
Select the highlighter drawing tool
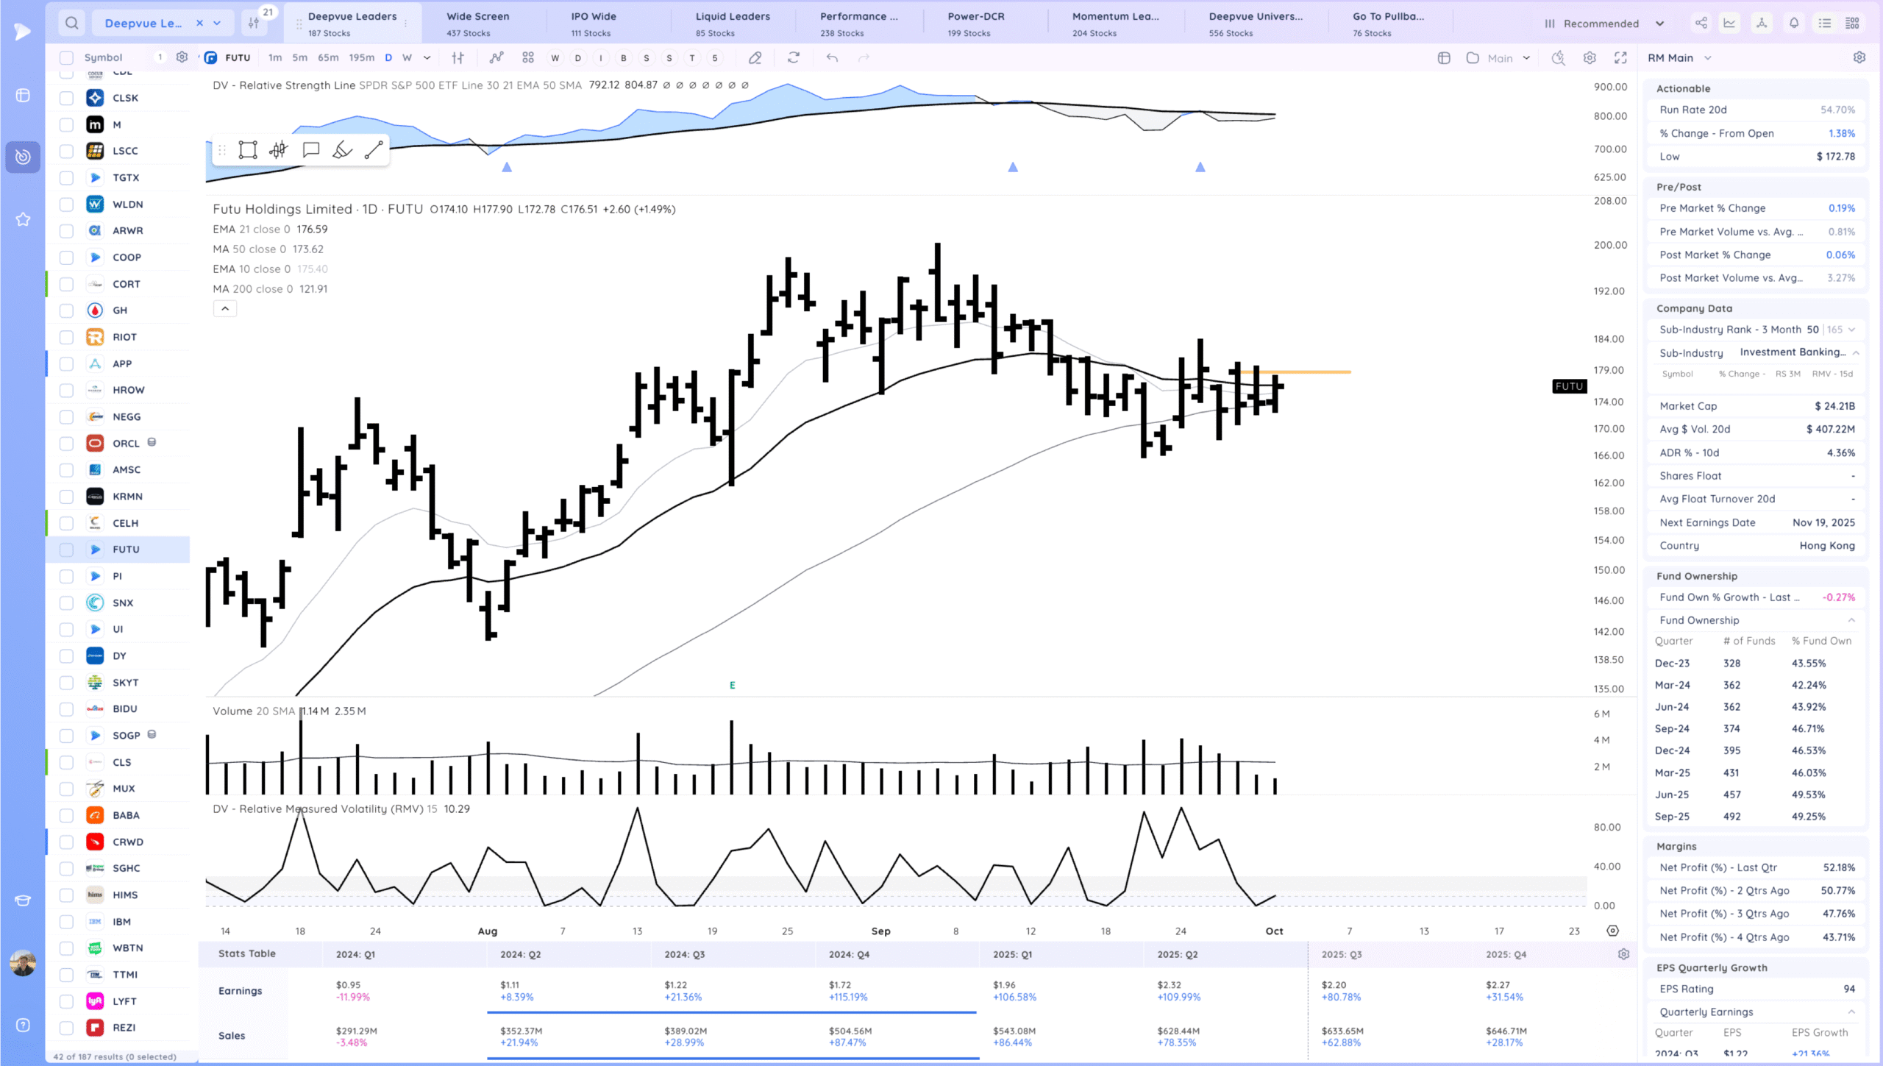pos(342,150)
